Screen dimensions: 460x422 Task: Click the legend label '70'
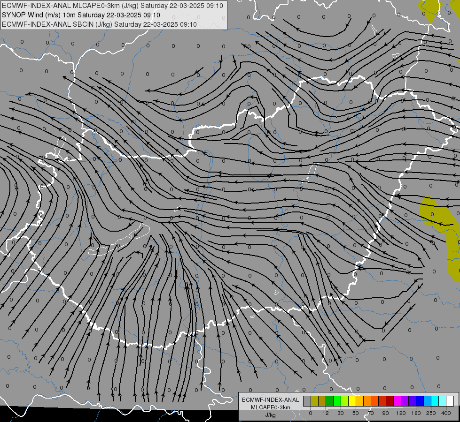click(x=371, y=413)
